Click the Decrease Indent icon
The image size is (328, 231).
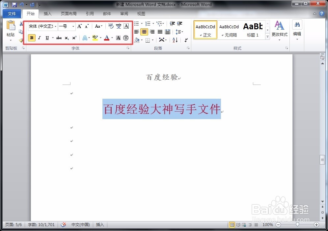tap(172, 23)
